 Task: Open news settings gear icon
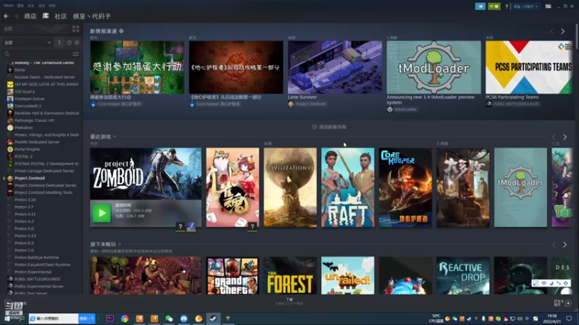(121, 31)
